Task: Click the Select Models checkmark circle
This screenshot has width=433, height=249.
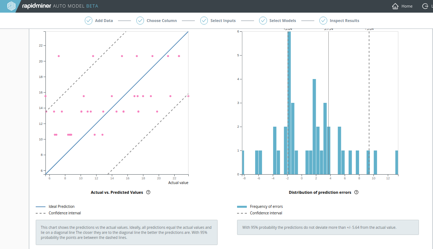Action: [x=263, y=21]
